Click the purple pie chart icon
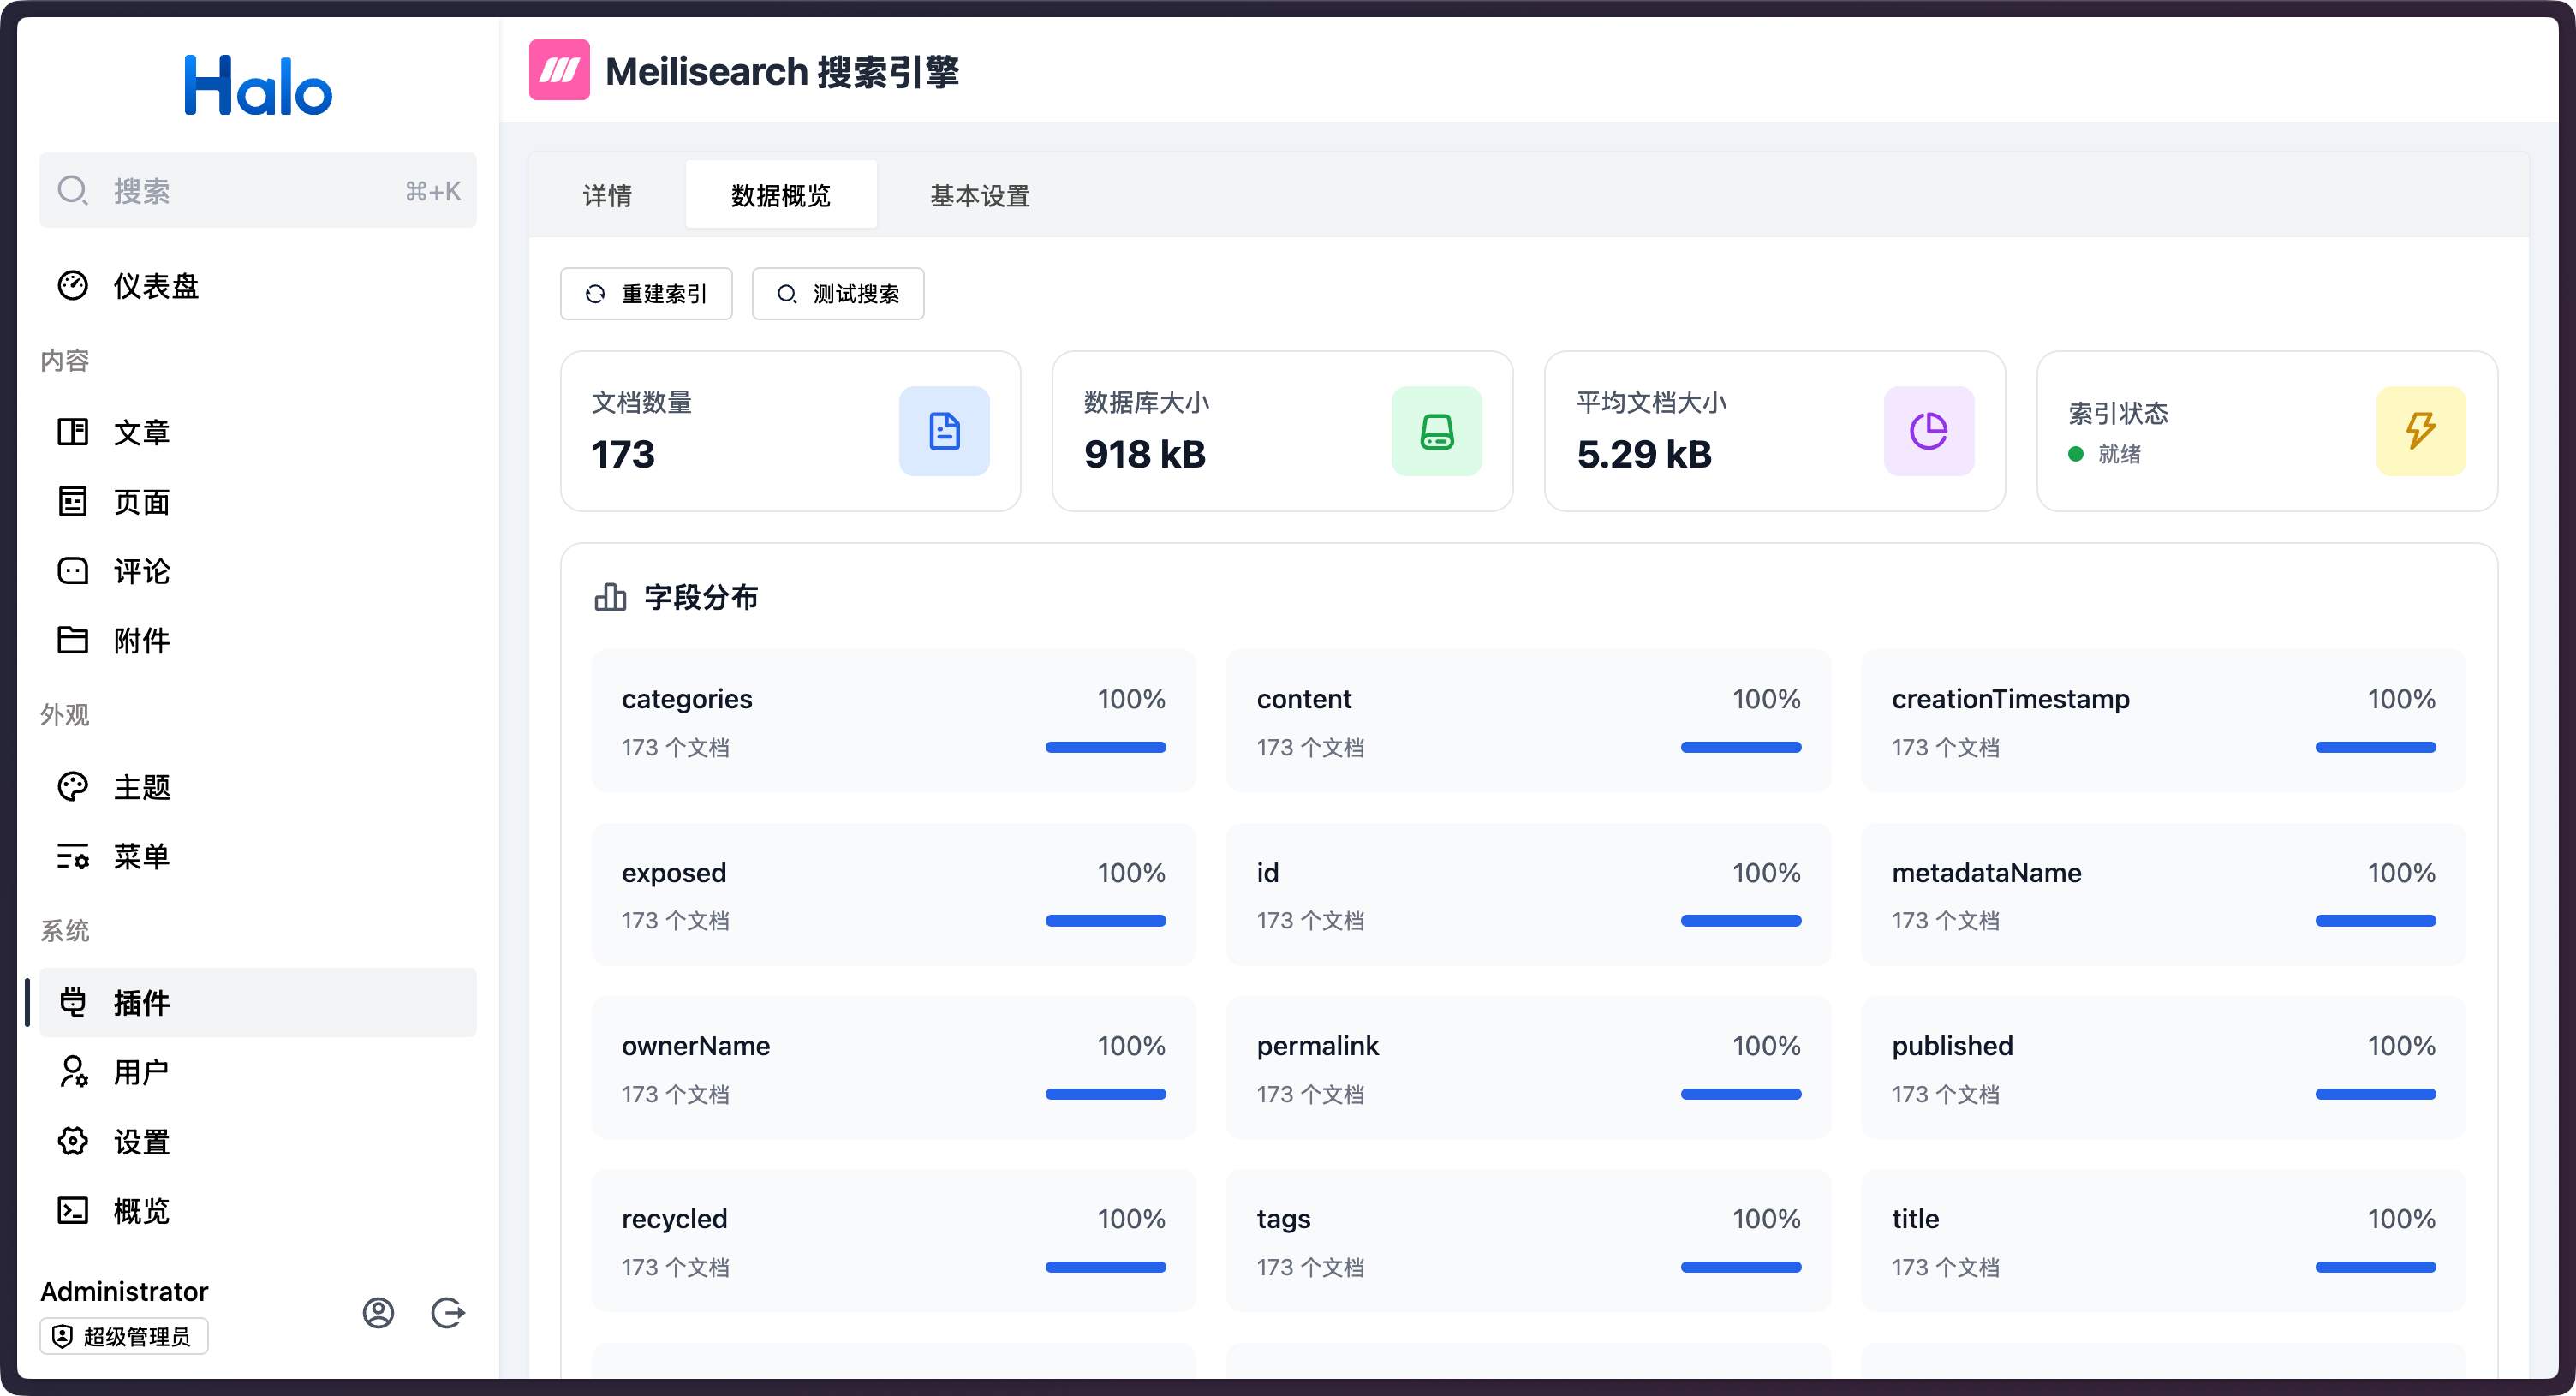Screen dimensions: 2576x1396 click(x=1927, y=431)
